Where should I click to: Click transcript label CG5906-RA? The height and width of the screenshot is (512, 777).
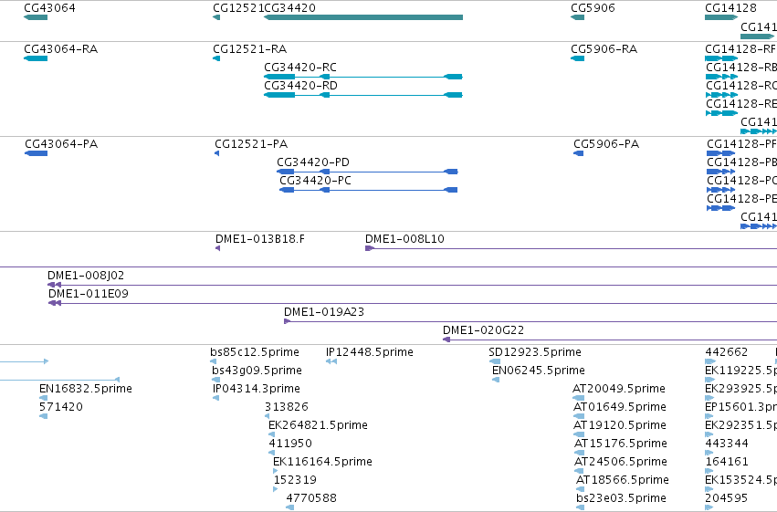click(x=604, y=49)
